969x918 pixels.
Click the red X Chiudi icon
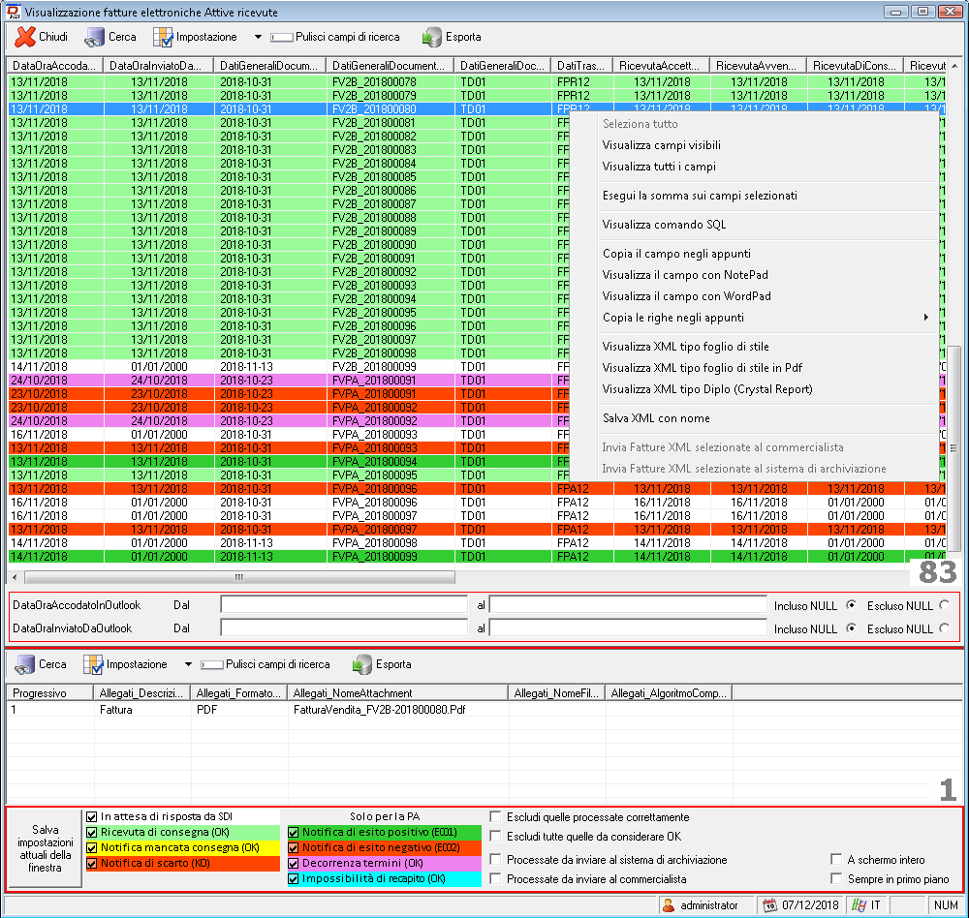point(24,37)
